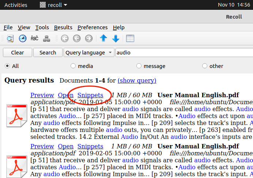Click the Clear button

(18, 53)
